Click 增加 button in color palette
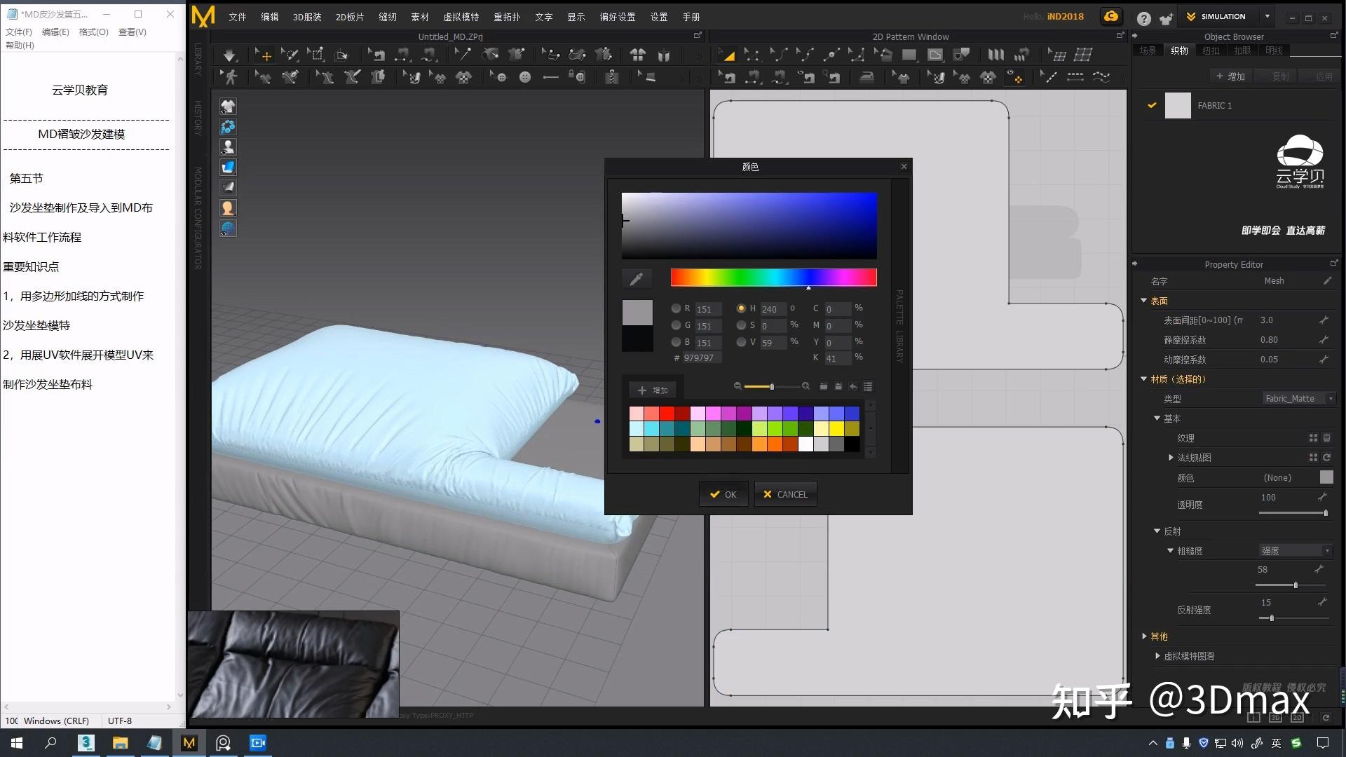Image resolution: width=1346 pixels, height=757 pixels. (653, 390)
